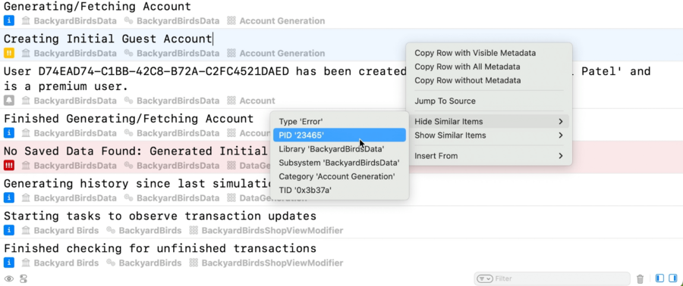Screen dimensions: 683x286
Task: Click info badge under Generating history since last simulation
Action: (x=8, y=198)
